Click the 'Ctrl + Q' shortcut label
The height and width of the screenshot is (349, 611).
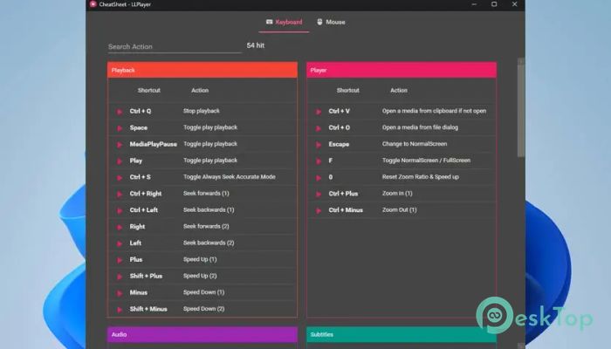(x=141, y=111)
